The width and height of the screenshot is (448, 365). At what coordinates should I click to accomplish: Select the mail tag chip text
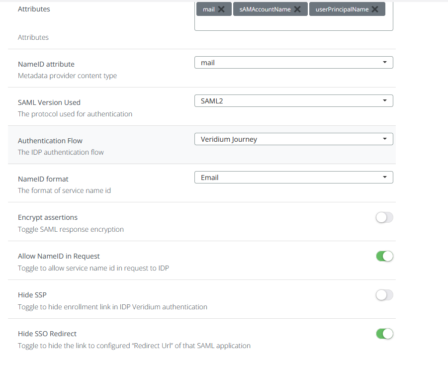click(x=209, y=9)
